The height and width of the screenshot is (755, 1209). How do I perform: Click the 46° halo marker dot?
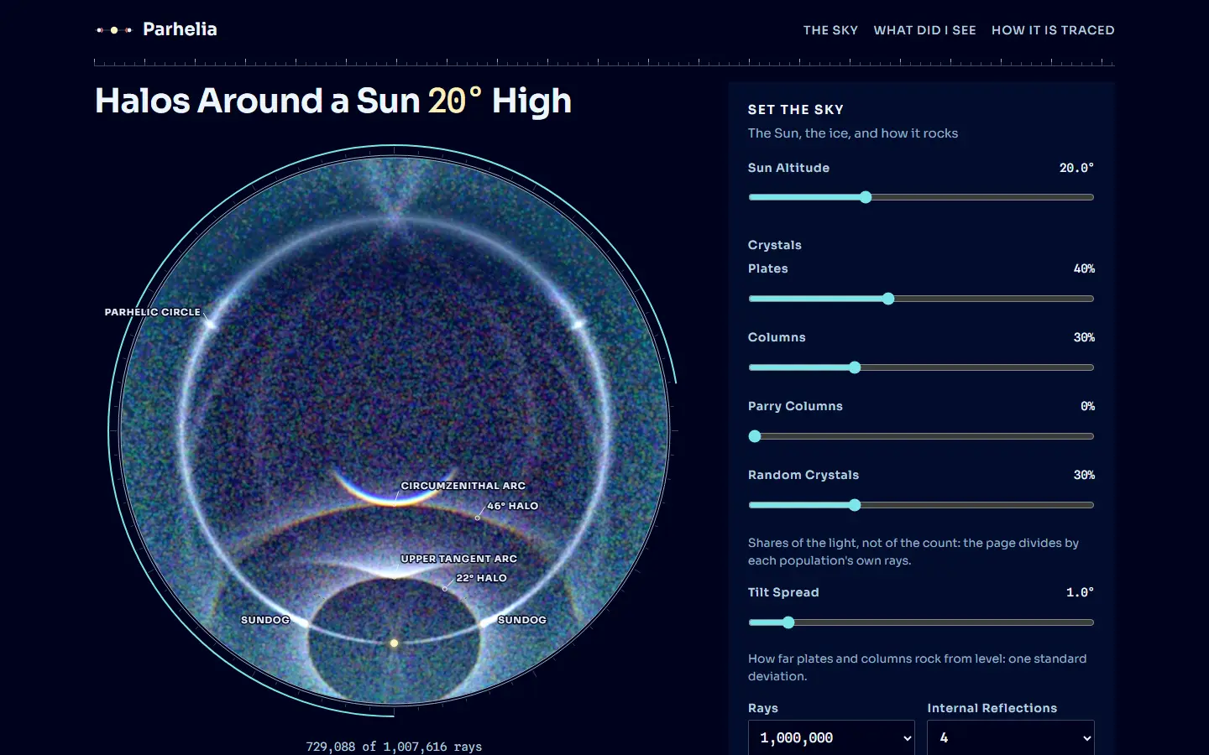pos(478,518)
